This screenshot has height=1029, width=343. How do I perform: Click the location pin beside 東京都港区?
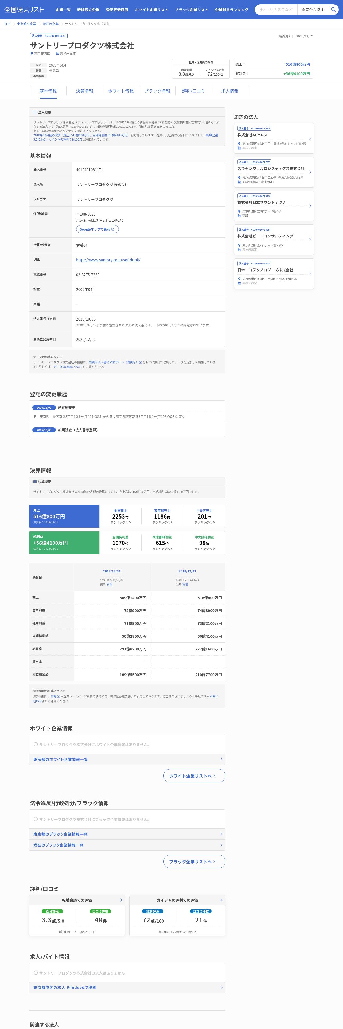pyautogui.click(x=32, y=53)
